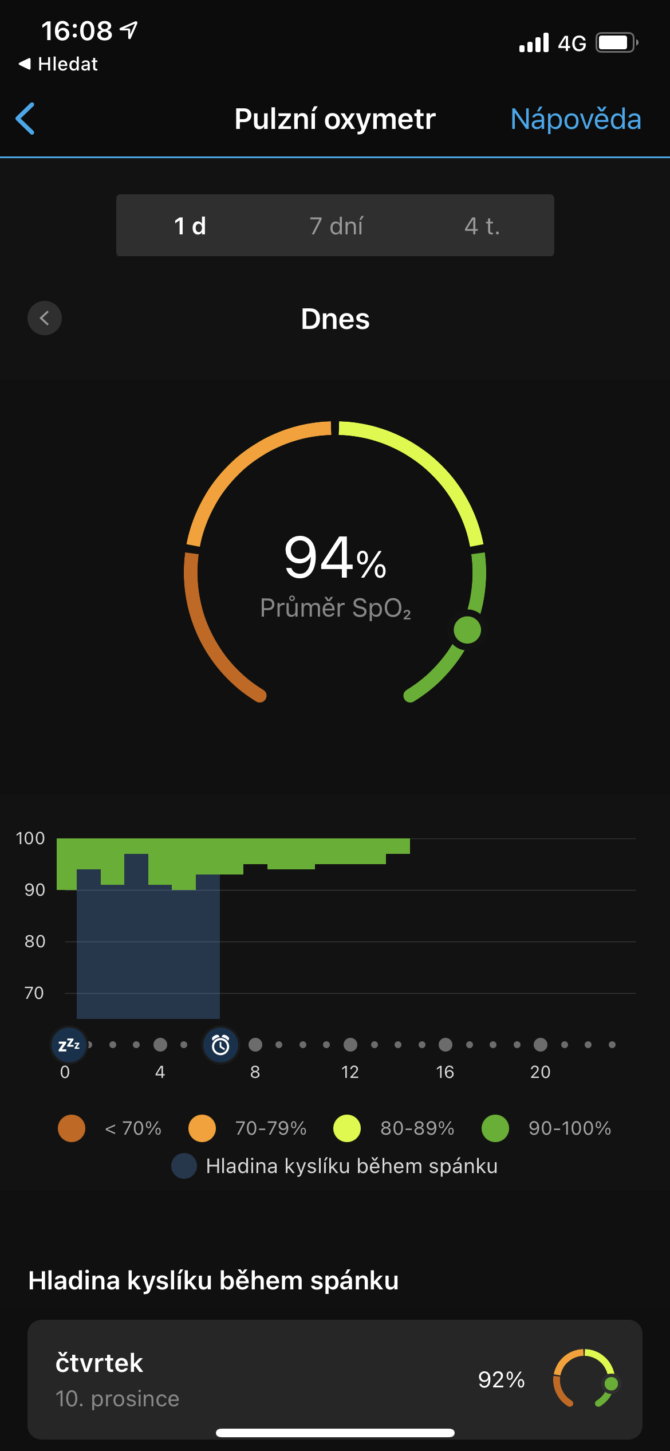Tap the sleep zZz icon on timeline
Screen dimensions: 670x1451
click(69, 1044)
